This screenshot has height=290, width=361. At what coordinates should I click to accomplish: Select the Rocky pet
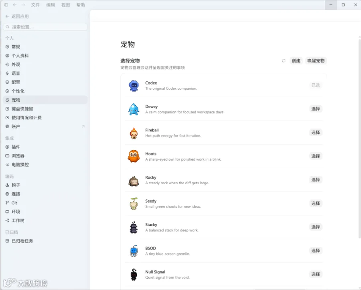(x=315, y=179)
